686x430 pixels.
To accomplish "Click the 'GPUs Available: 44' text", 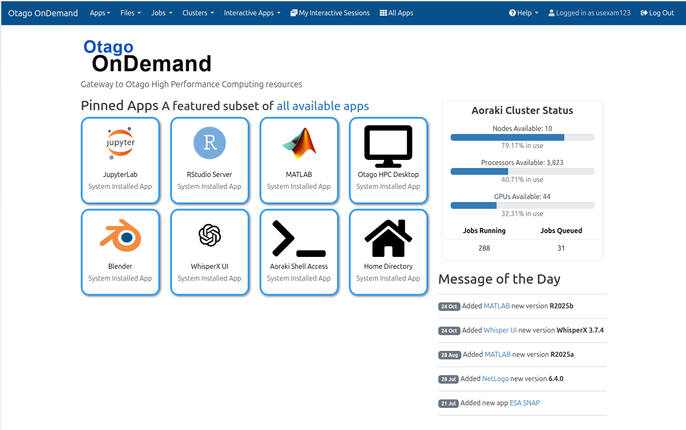I will tap(522, 196).
